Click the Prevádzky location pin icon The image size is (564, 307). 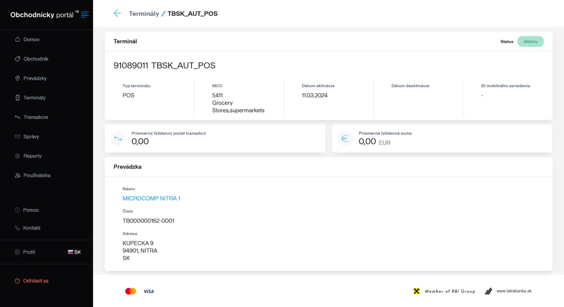18,78
